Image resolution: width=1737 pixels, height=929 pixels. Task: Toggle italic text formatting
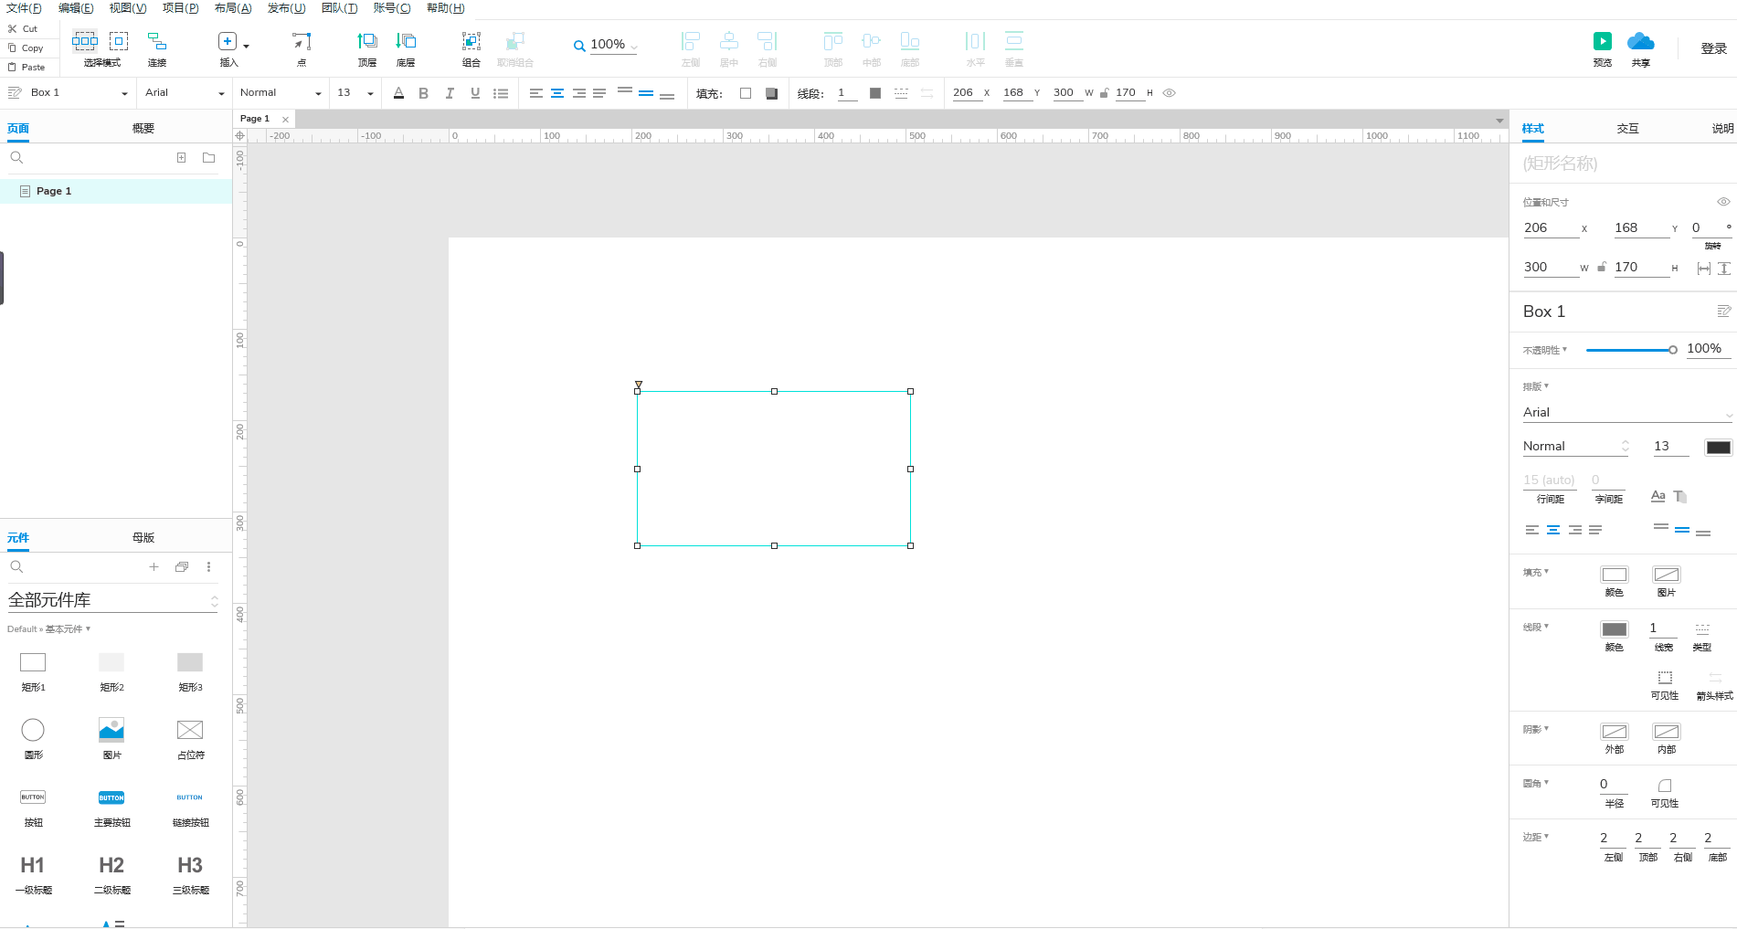click(449, 93)
